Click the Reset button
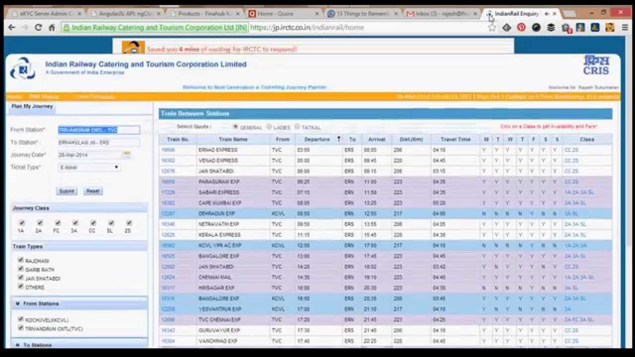Image resolution: width=635 pixels, height=357 pixels. pyautogui.click(x=93, y=191)
